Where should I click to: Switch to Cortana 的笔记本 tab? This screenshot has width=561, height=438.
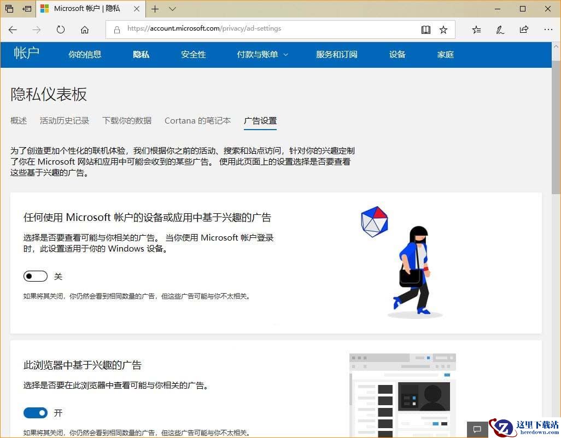[197, 121]
